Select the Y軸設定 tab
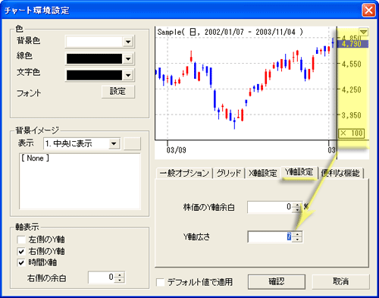Viewport: 379px width, 298px height. (299, 172)
